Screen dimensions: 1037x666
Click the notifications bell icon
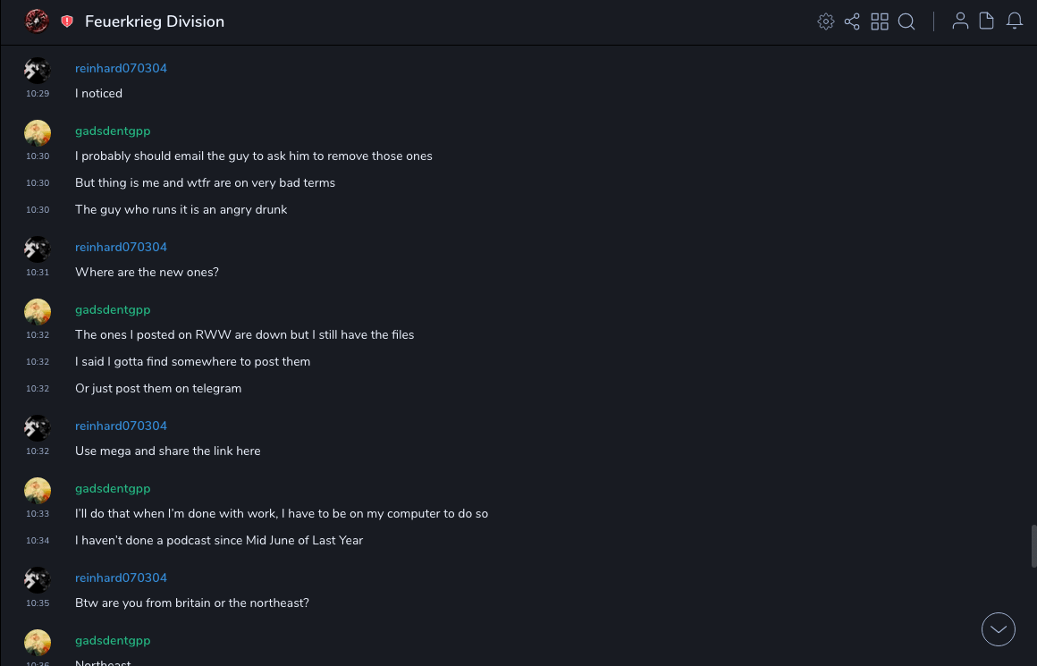[1015, 21]
